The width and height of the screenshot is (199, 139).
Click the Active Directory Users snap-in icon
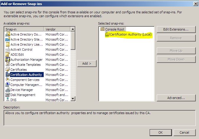click(8, 44)
